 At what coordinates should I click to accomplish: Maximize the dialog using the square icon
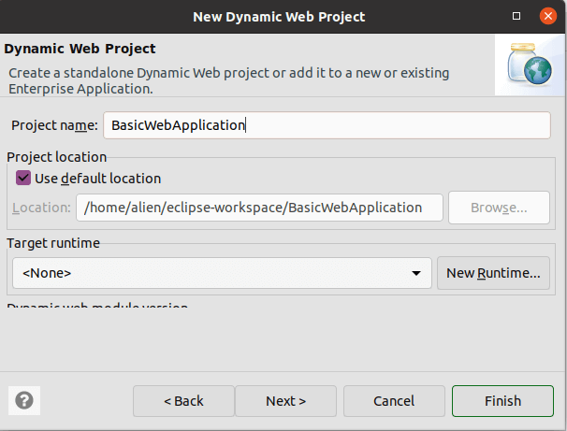coord(517,16)
